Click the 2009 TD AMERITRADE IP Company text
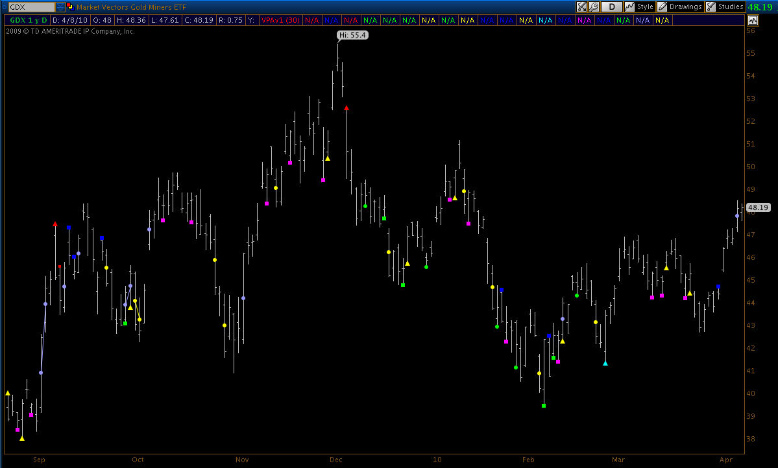 (x=70, y=31)
